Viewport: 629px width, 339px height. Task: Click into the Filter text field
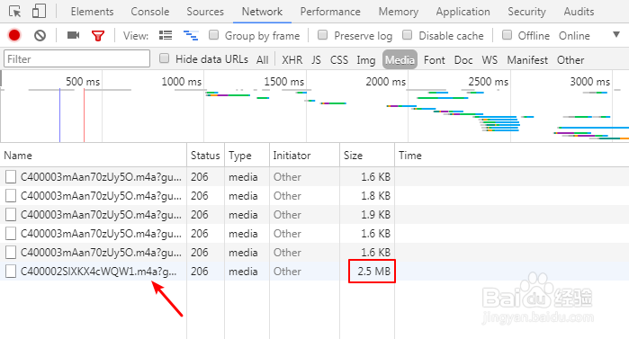[77, 59]
